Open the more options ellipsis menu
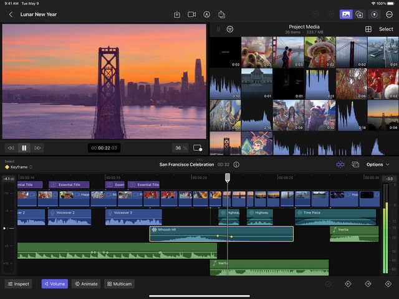Viewport: 399px width, 299px height. tap(389, 14)
